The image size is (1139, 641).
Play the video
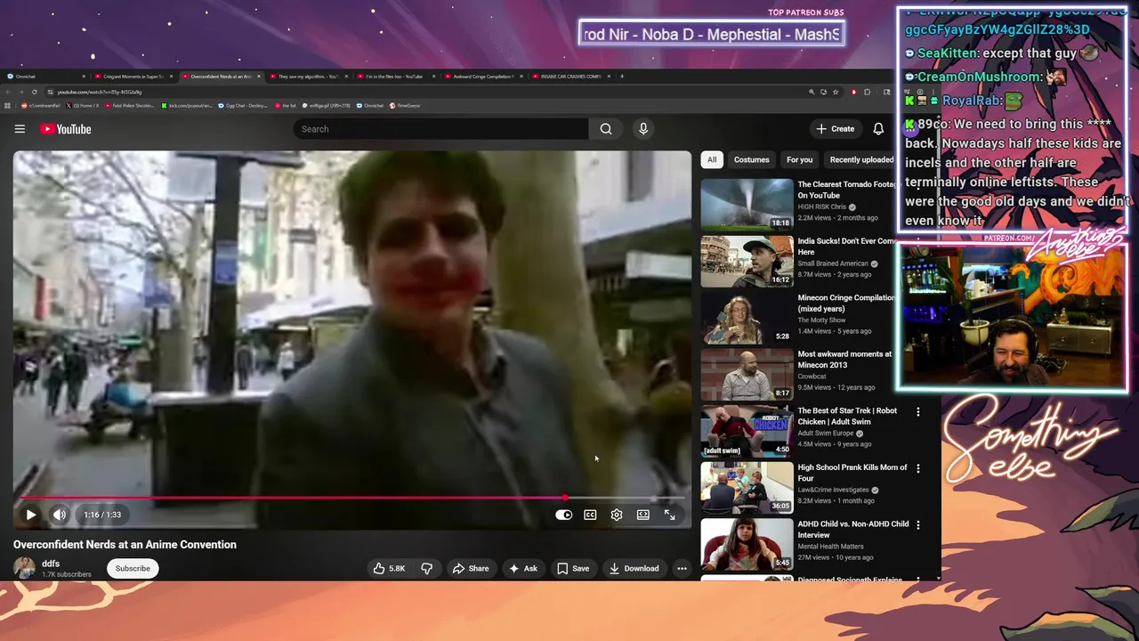31,515
